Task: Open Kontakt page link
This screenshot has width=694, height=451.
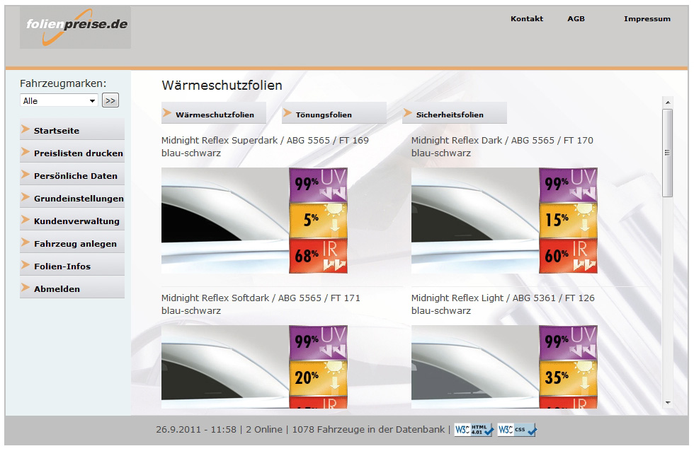Action: 527,19
